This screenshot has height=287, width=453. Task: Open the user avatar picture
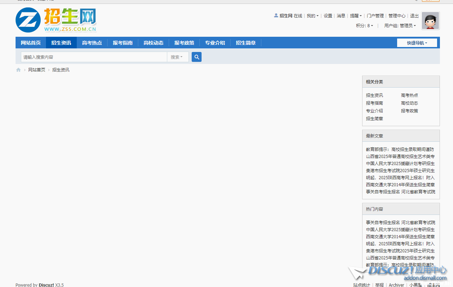(430, 21)
